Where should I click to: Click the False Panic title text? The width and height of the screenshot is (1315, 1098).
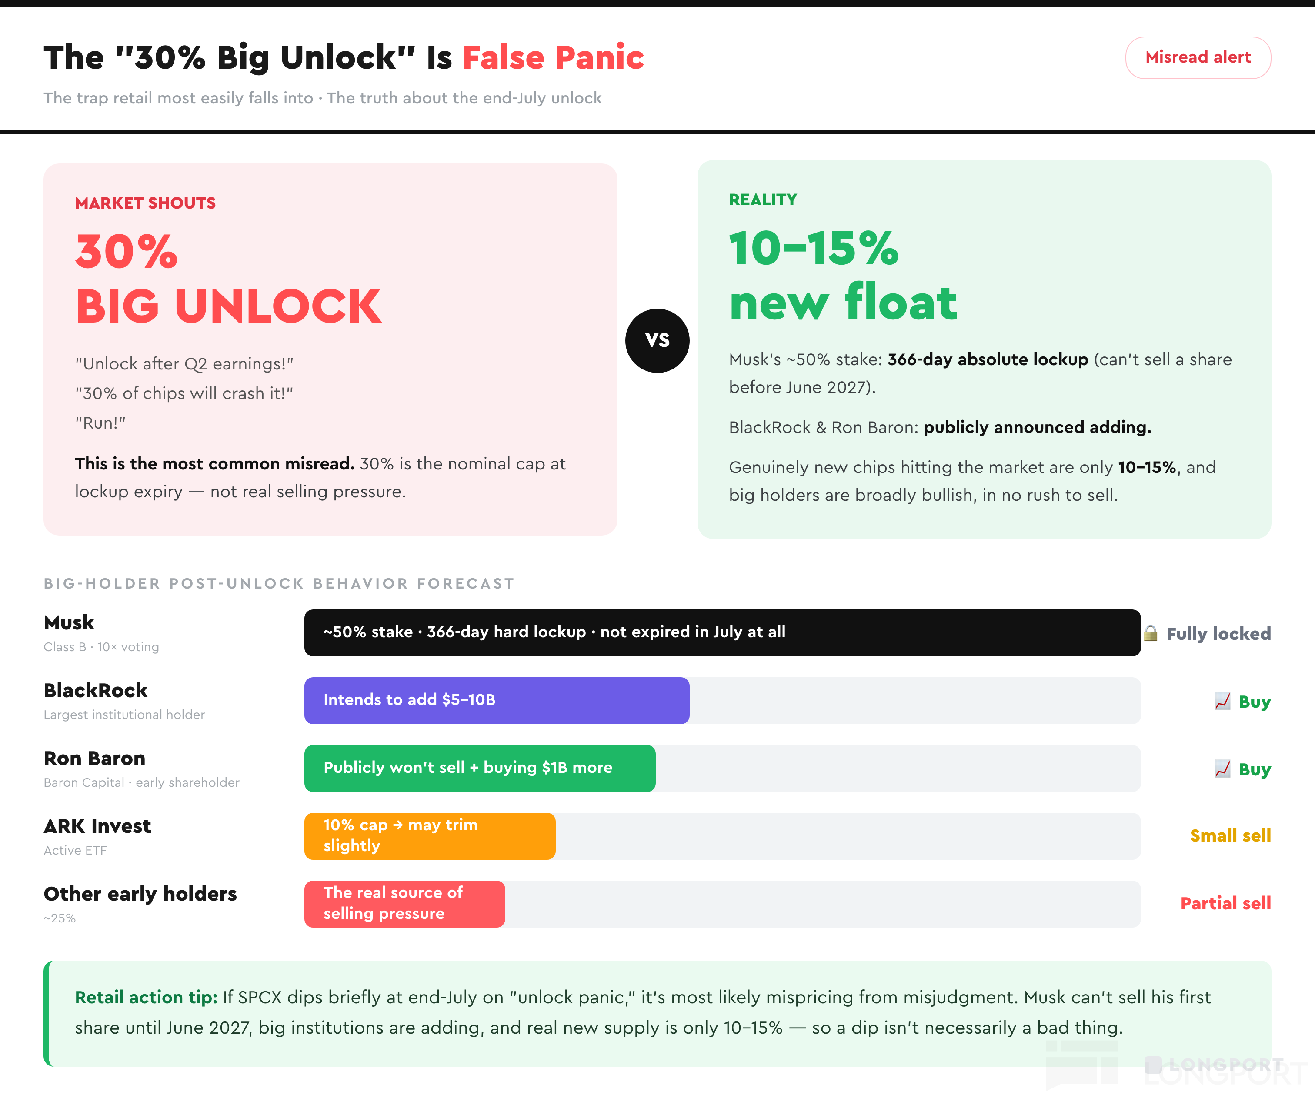click(x=553, y=57)
